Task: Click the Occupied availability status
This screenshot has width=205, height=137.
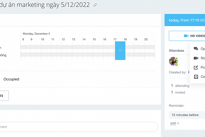Action: click(11, 79)
